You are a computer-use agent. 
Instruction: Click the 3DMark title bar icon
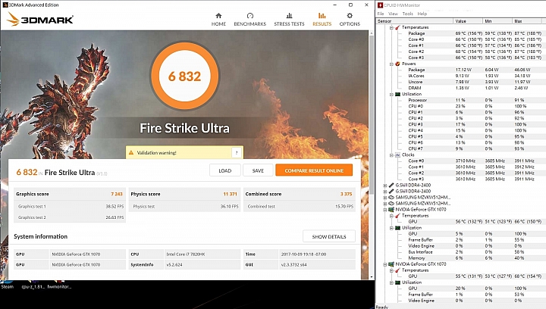tap(5, 5)
